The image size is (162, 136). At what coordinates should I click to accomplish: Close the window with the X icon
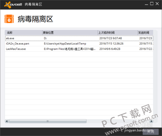(x=157, y=4)
